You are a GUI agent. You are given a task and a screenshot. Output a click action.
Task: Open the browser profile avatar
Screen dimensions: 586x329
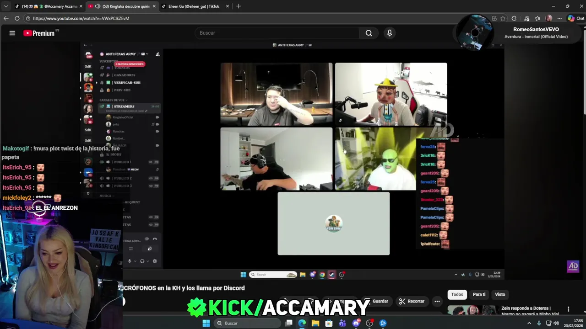[x=549, y=18]
